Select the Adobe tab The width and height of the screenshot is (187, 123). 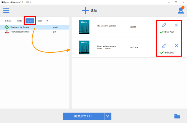coord(30,21)
